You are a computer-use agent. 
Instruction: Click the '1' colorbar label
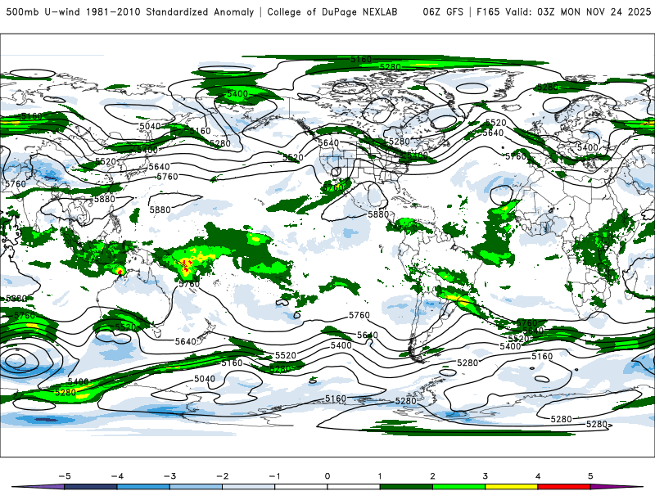click(x=380, y=476)
